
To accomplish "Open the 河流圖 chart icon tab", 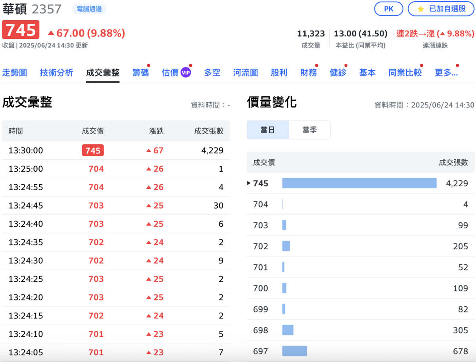I will click(x=245, y=73).
